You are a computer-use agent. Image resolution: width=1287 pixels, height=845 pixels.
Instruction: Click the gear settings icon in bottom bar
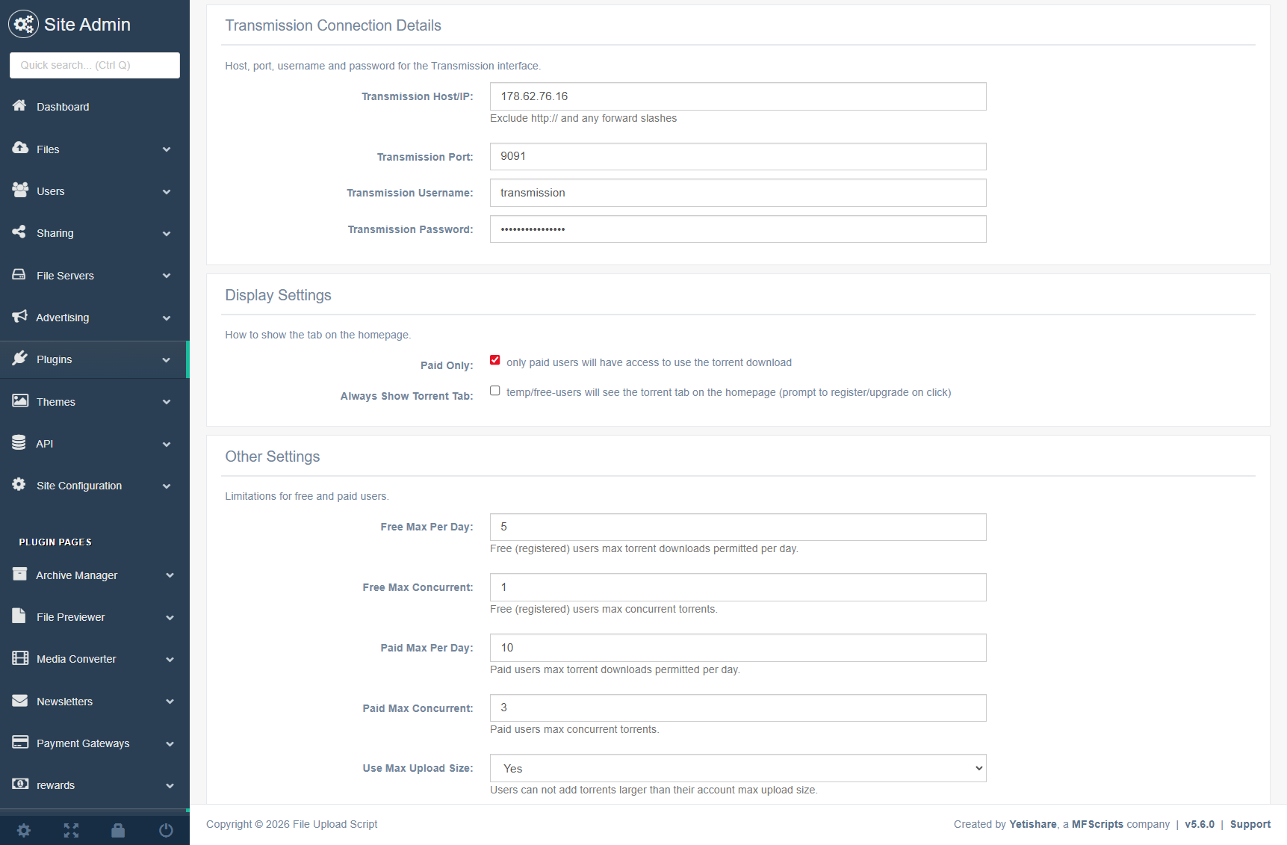coord(24,830)
